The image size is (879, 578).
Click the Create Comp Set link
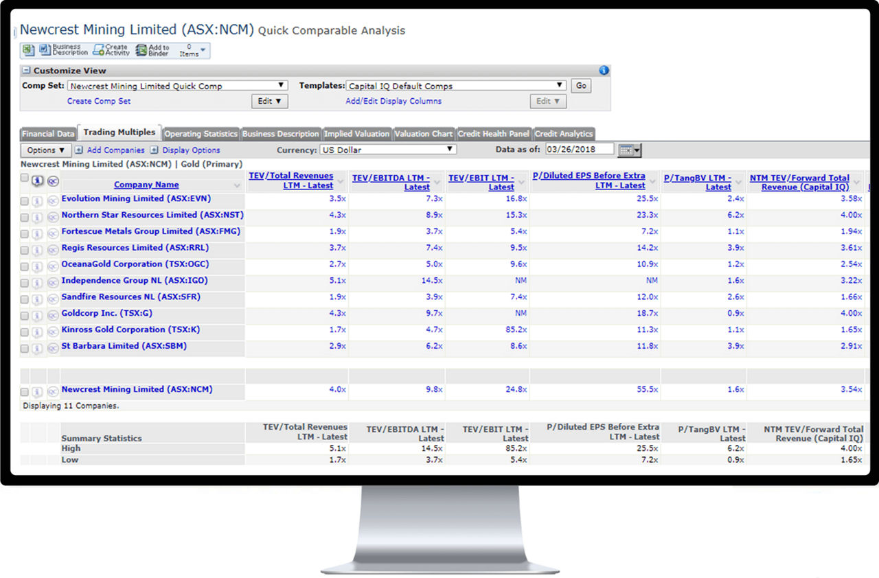pyautogui.click(x=99, y=101)
